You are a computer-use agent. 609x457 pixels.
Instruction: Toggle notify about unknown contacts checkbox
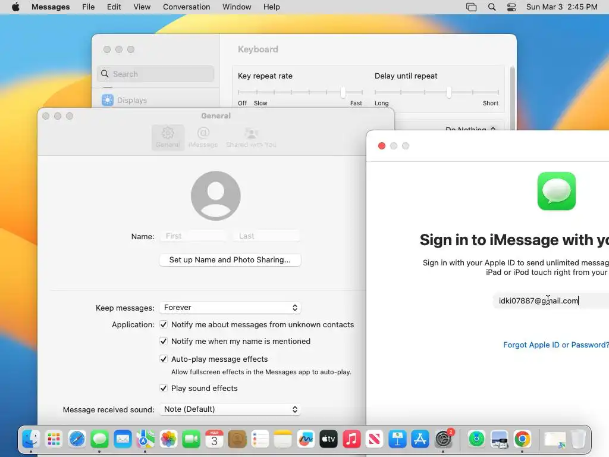tap(164, 324)
